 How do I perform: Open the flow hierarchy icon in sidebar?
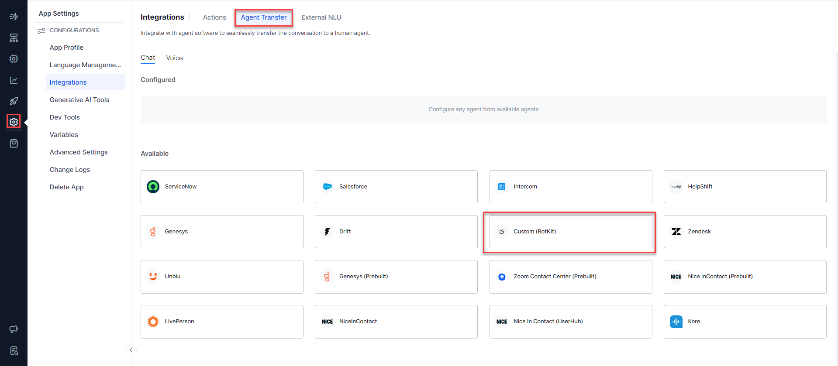14,38
